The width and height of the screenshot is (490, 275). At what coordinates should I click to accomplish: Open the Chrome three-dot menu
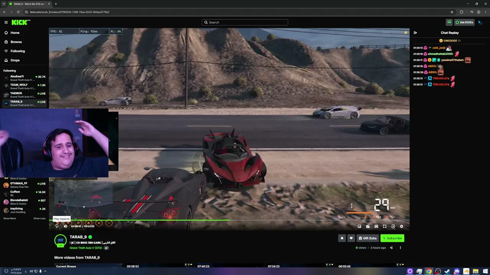coord(485,12)
